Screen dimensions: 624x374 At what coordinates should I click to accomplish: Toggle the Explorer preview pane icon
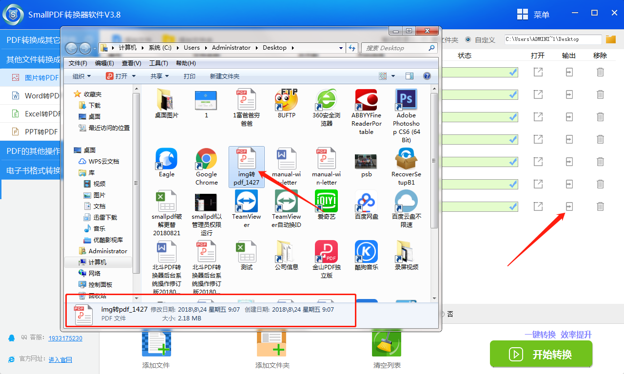pyautogui.click(x=409, y=76)
